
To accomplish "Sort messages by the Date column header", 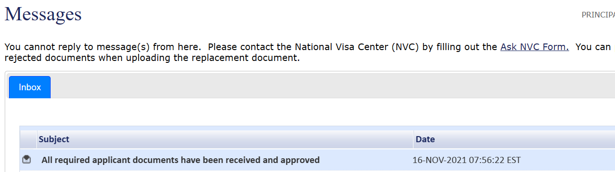I will point(425,139).
